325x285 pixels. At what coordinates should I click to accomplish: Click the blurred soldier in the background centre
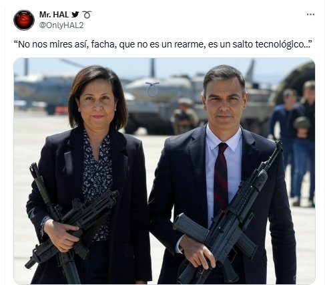pyautogui.click(x=185, y=116)
